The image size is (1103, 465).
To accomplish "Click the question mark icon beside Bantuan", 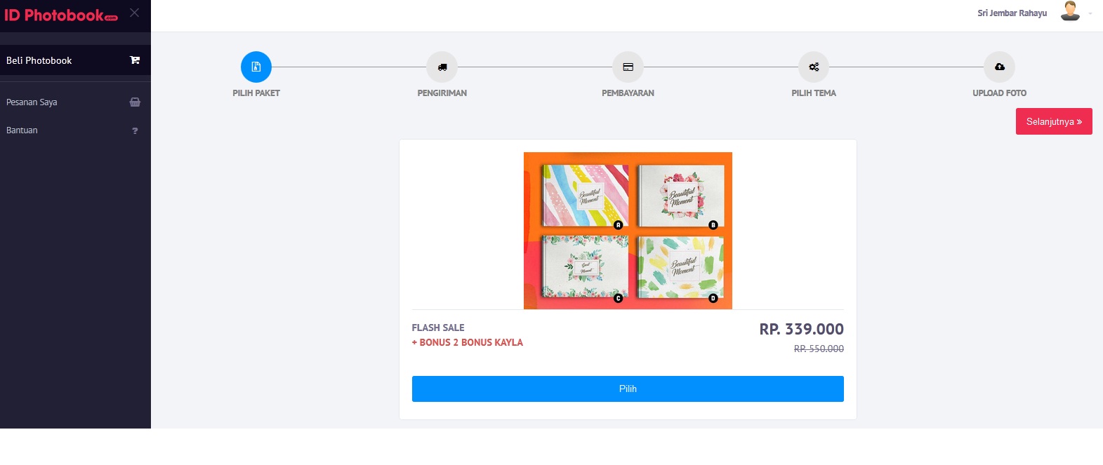I will (x=135, y=130).
